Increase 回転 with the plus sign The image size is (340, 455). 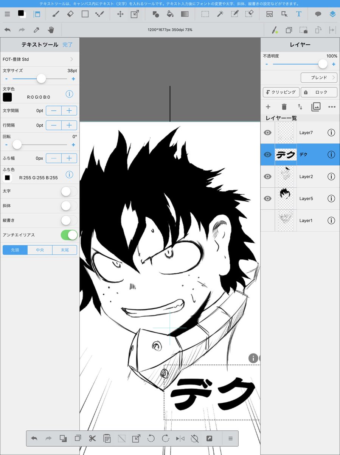point(73,145)
